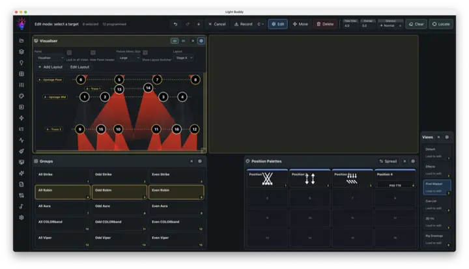This screenshot has width=469, height=269.
Task: Open the stacked layers icon in sidebar
Action: (21, 51)
